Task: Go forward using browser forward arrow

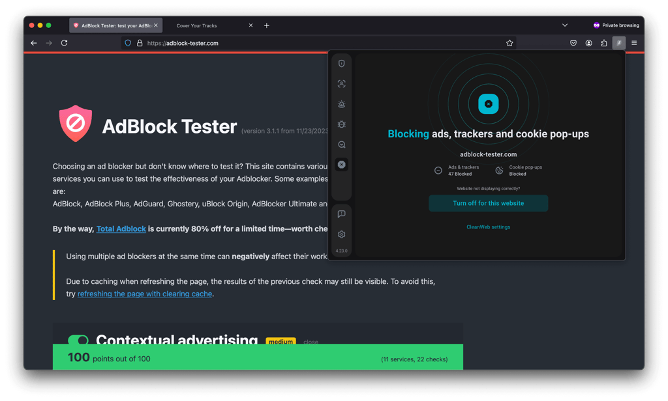Action: click(x=49, y=43)
